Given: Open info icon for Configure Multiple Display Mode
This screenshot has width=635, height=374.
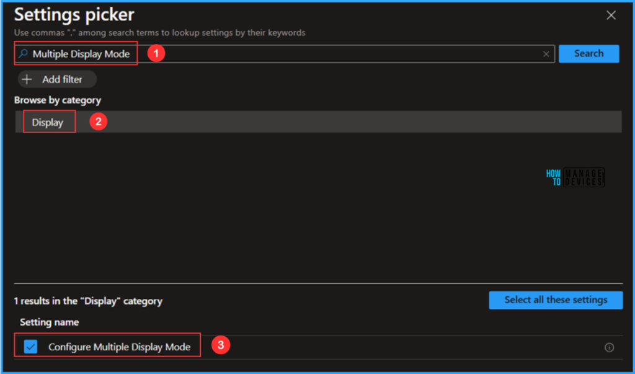Looking at the screenshot, I should pyautogui.click(x=609, y=347).
